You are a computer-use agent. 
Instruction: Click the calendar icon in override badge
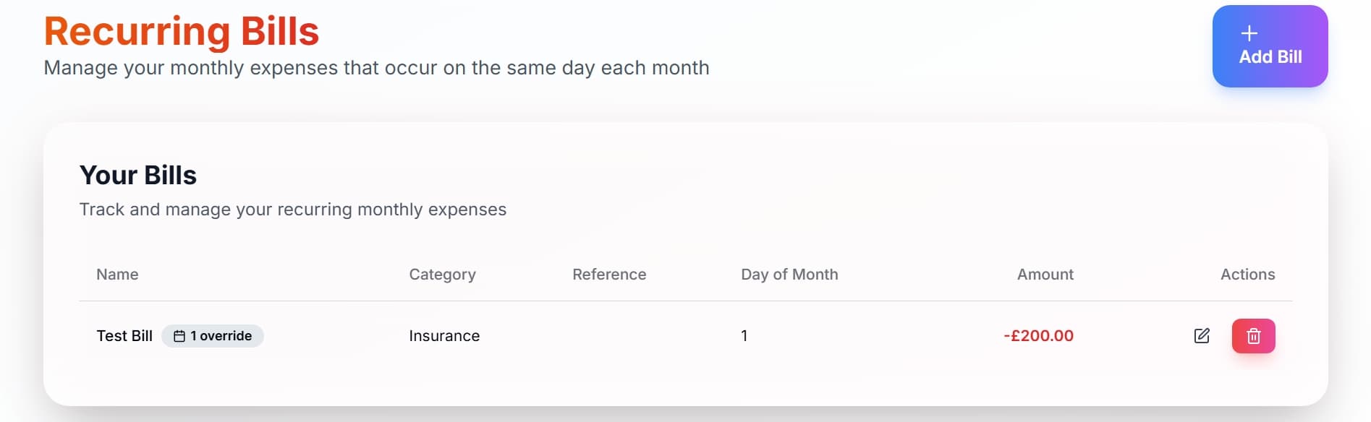point(179,336)
